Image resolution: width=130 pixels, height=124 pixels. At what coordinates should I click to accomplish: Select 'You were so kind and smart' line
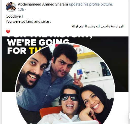(28, 21)
